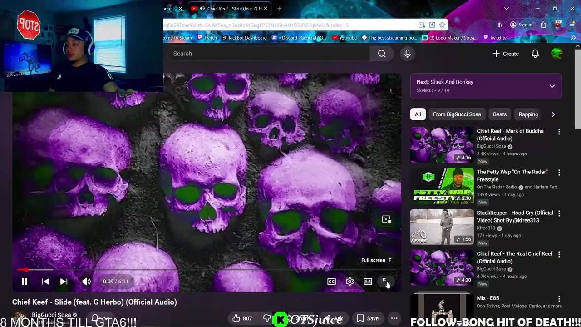This screenshot has height=327, width=581.
Task: Open the browser library icon
Action: coord(499,25)
